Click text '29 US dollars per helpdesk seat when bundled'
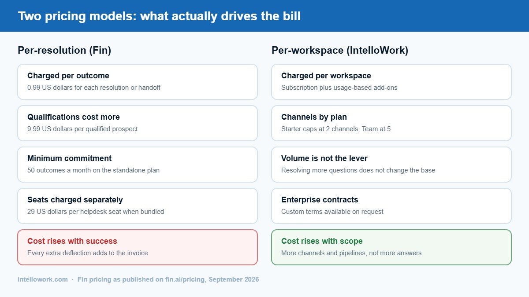 pyautogui.click(x=96, y=212)
